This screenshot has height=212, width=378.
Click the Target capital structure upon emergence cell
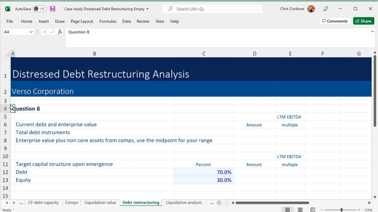pyautogui.click(x=94, y=164)
